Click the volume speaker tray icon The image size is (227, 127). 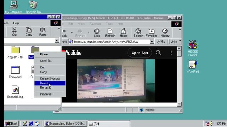click(x=211, y=123)
